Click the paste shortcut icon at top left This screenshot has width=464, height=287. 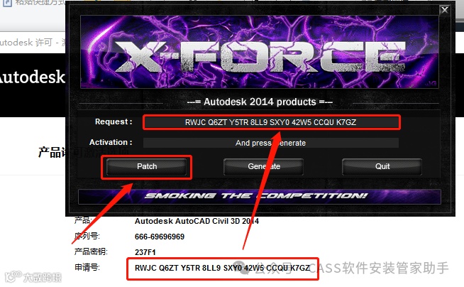[x=7, y=3]
